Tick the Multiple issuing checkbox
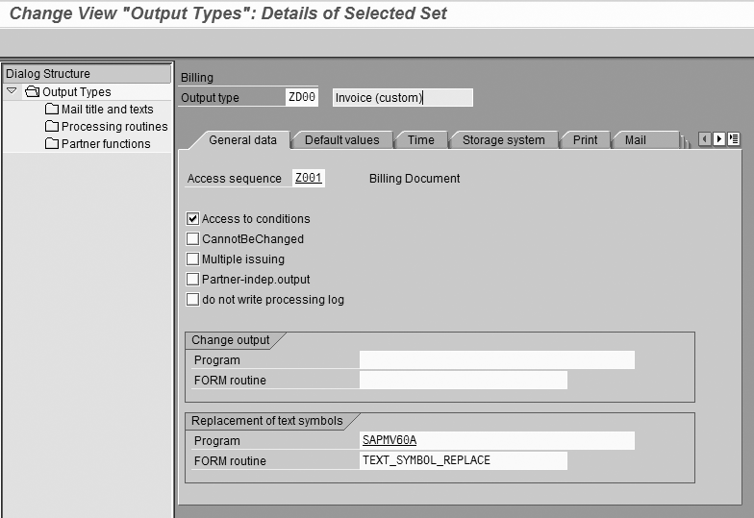The width and height of the screenshot is (754, 518). 193,259
